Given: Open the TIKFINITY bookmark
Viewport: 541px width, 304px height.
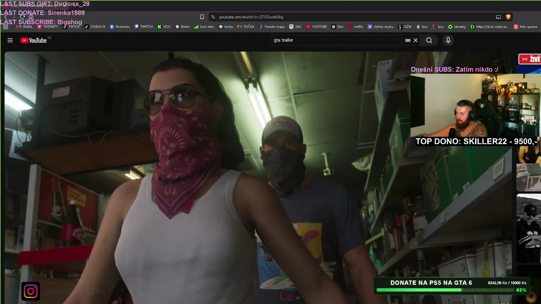Looking at the screenshot, I should 48,27.
